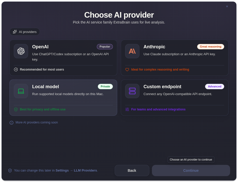Click the Continue button
The width and height of the screenshot is (238, 182).
(191, 170)
